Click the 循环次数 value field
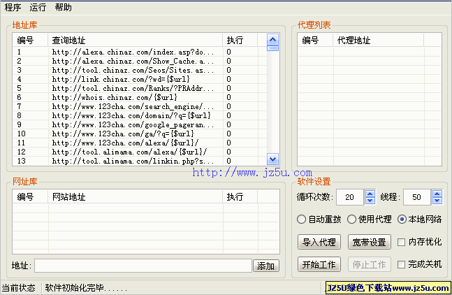 350,197
